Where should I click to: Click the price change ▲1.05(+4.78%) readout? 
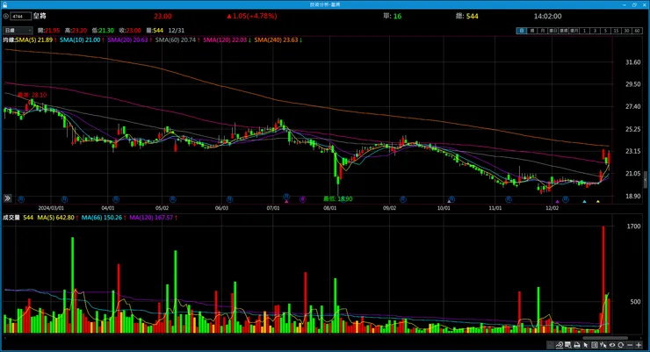tap(251, 16)
